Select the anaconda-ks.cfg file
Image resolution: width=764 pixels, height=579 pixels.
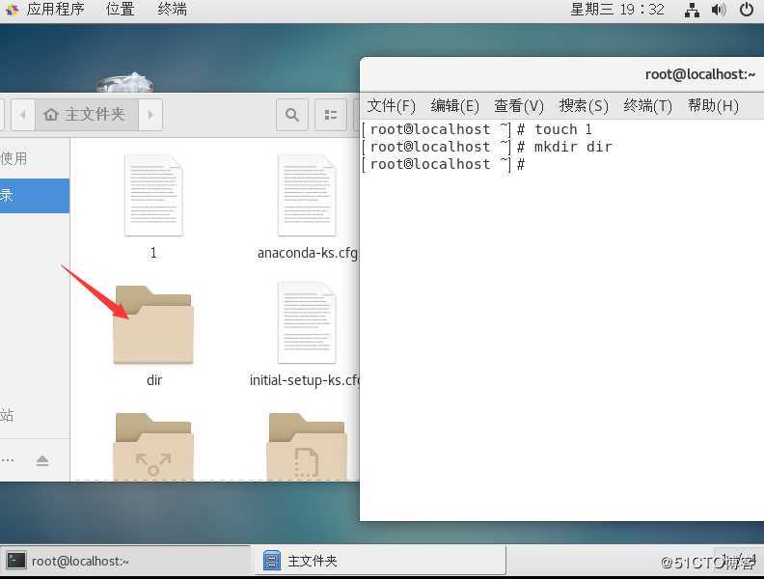pyautogui.click(x=308, y=207)
